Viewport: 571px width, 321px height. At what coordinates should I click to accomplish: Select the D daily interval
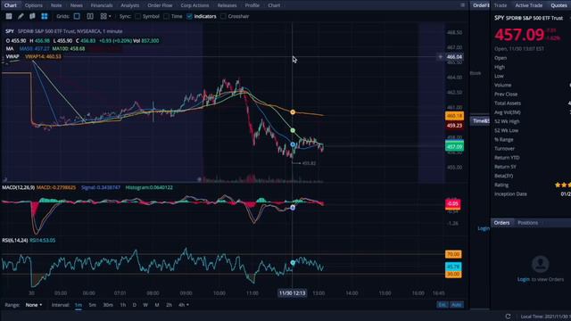coord(135,305)
